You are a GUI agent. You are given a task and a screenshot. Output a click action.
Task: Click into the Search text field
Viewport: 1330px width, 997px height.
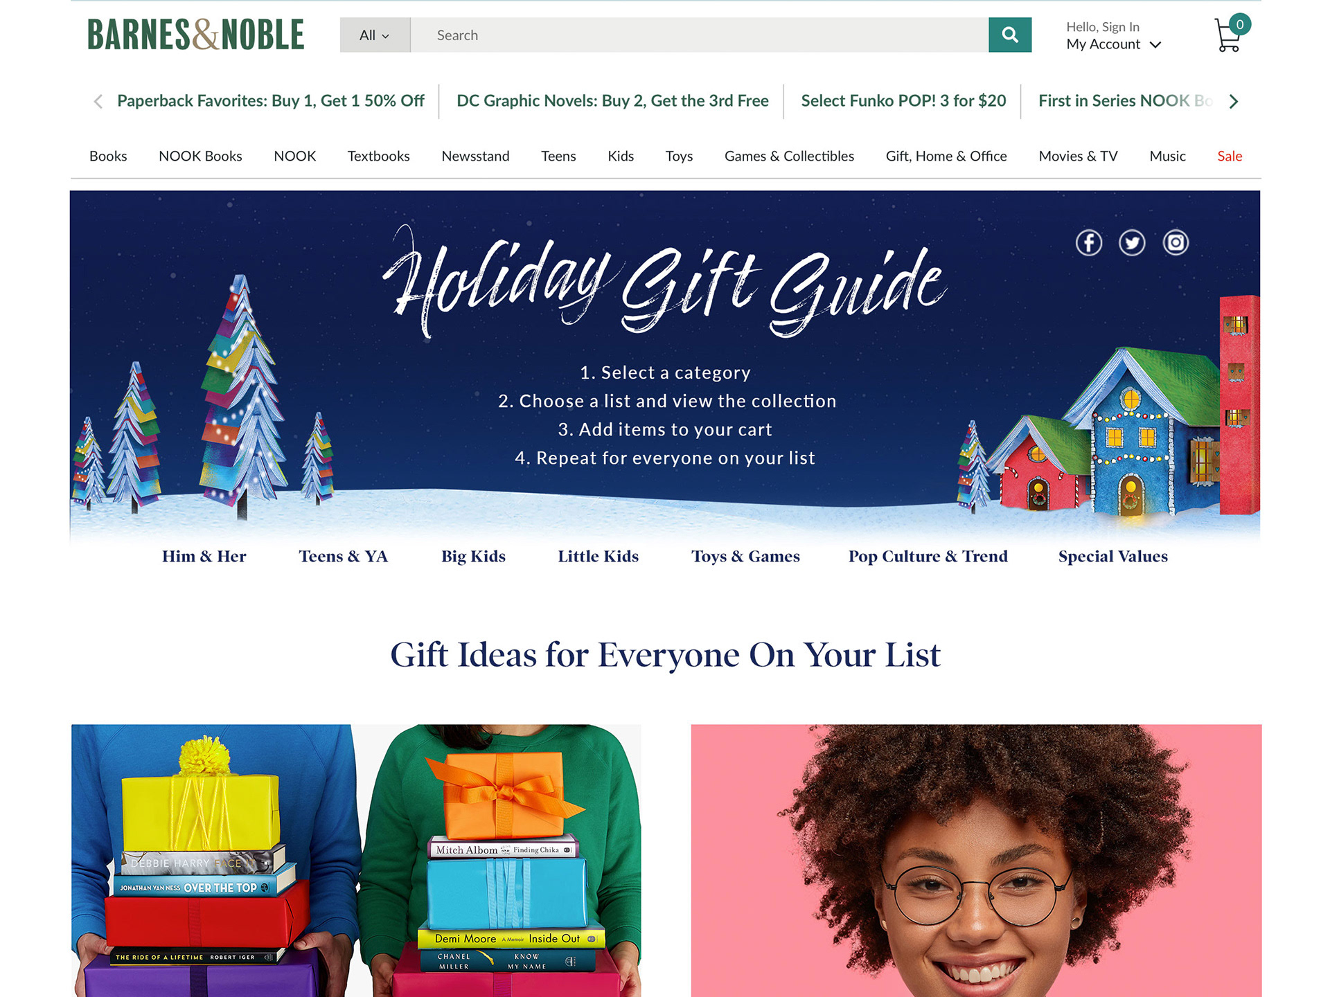(x=700, y=35)
